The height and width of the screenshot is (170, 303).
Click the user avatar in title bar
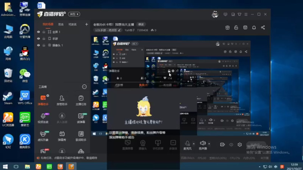coord(215,14)
